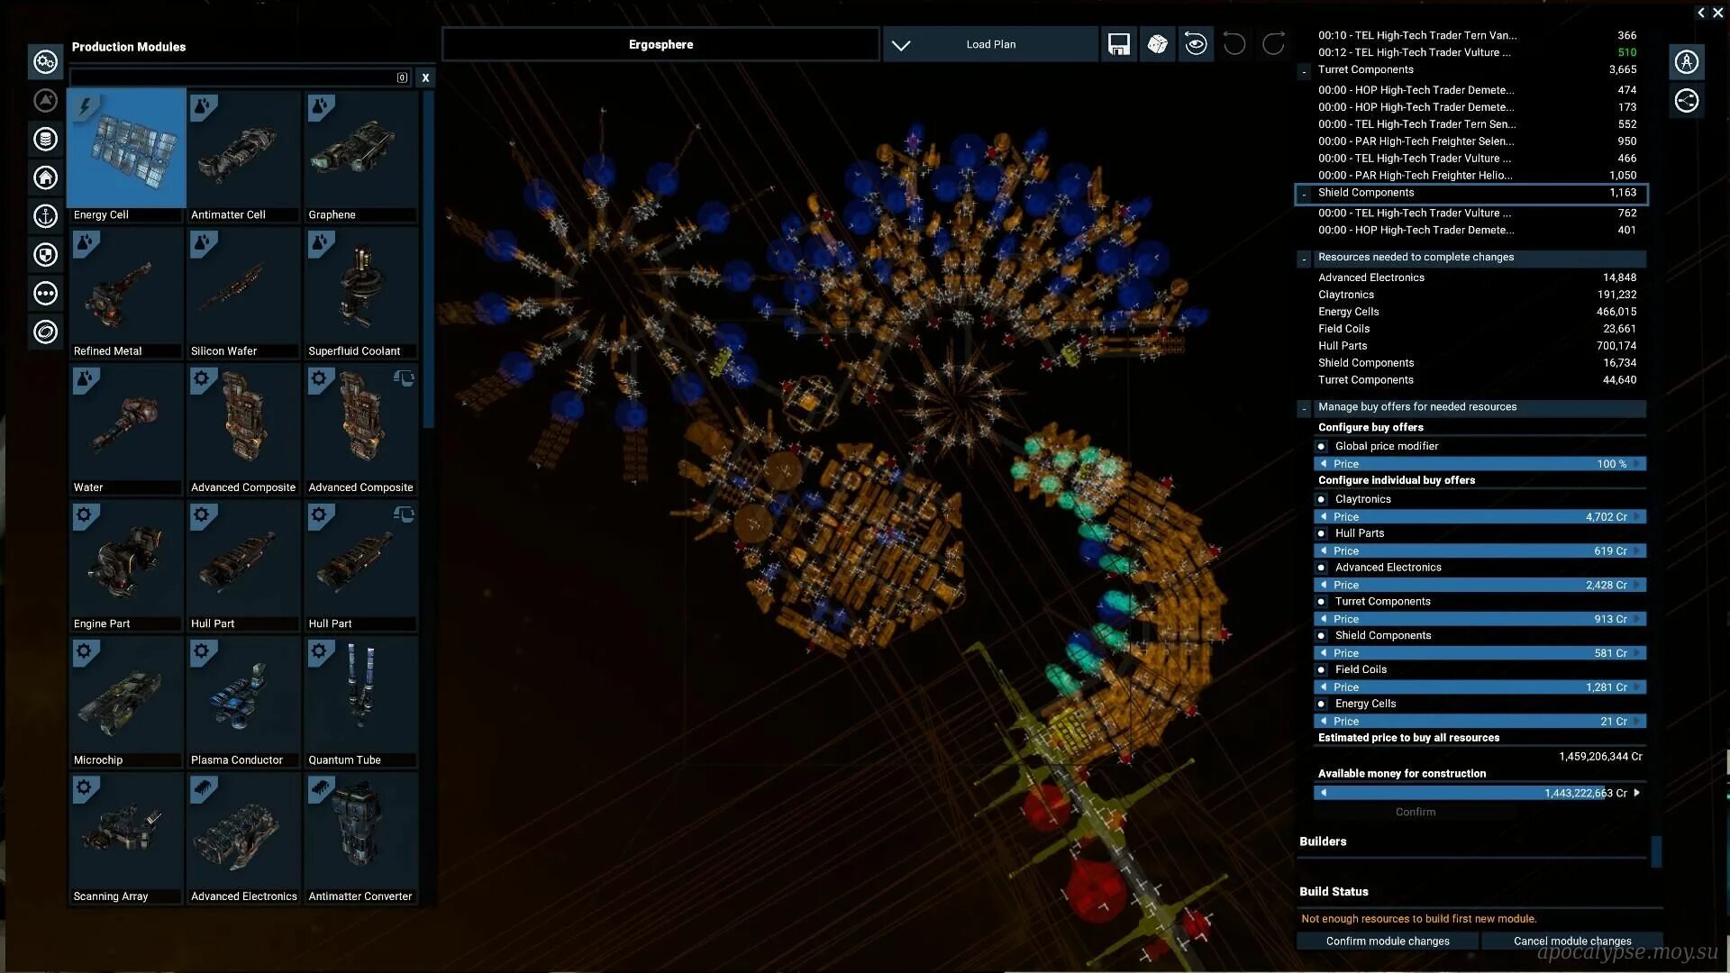
Task: Open the defence modules shield icon
Action: click(x=45, y=255)
